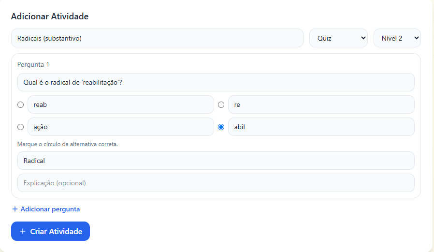Click the 'Marque o círculo da alternativa correta.' hint
Image resolution: width=434 pixels, height=252 pixels.
click(68, 144)
